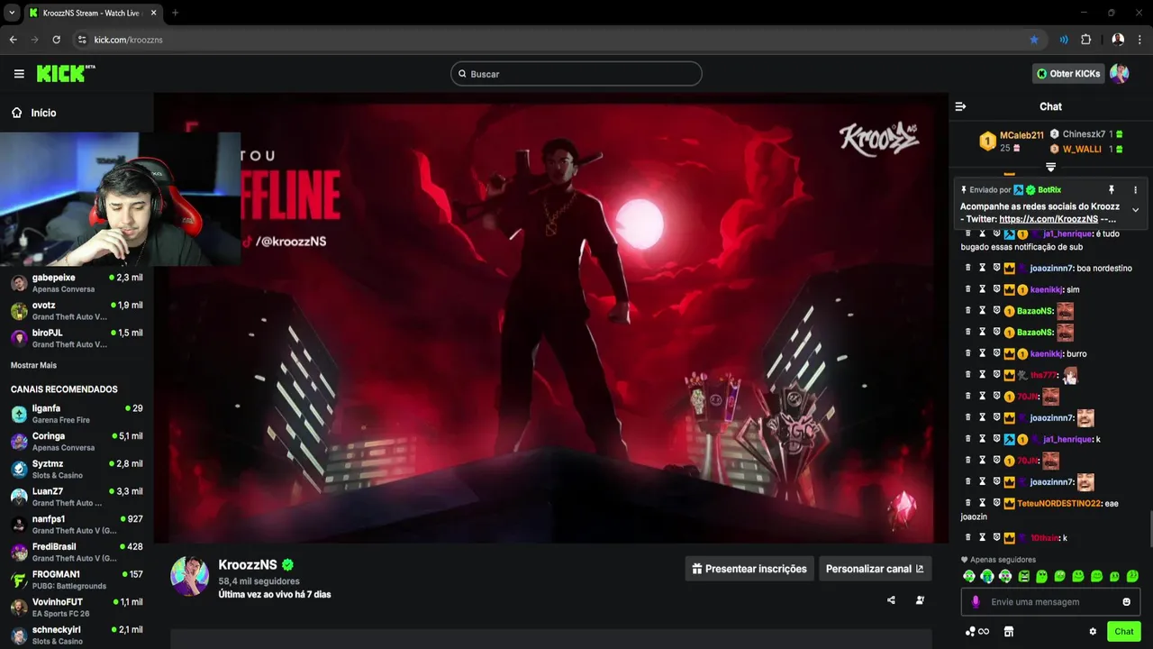
Task: Delete ja1_henrique's message about notificação
Action: pos(968,233)
